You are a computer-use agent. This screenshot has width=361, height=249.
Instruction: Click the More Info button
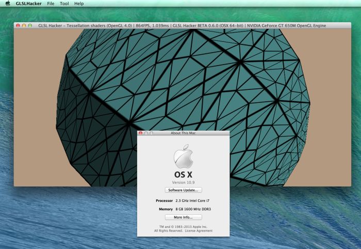tap(183, 217)
